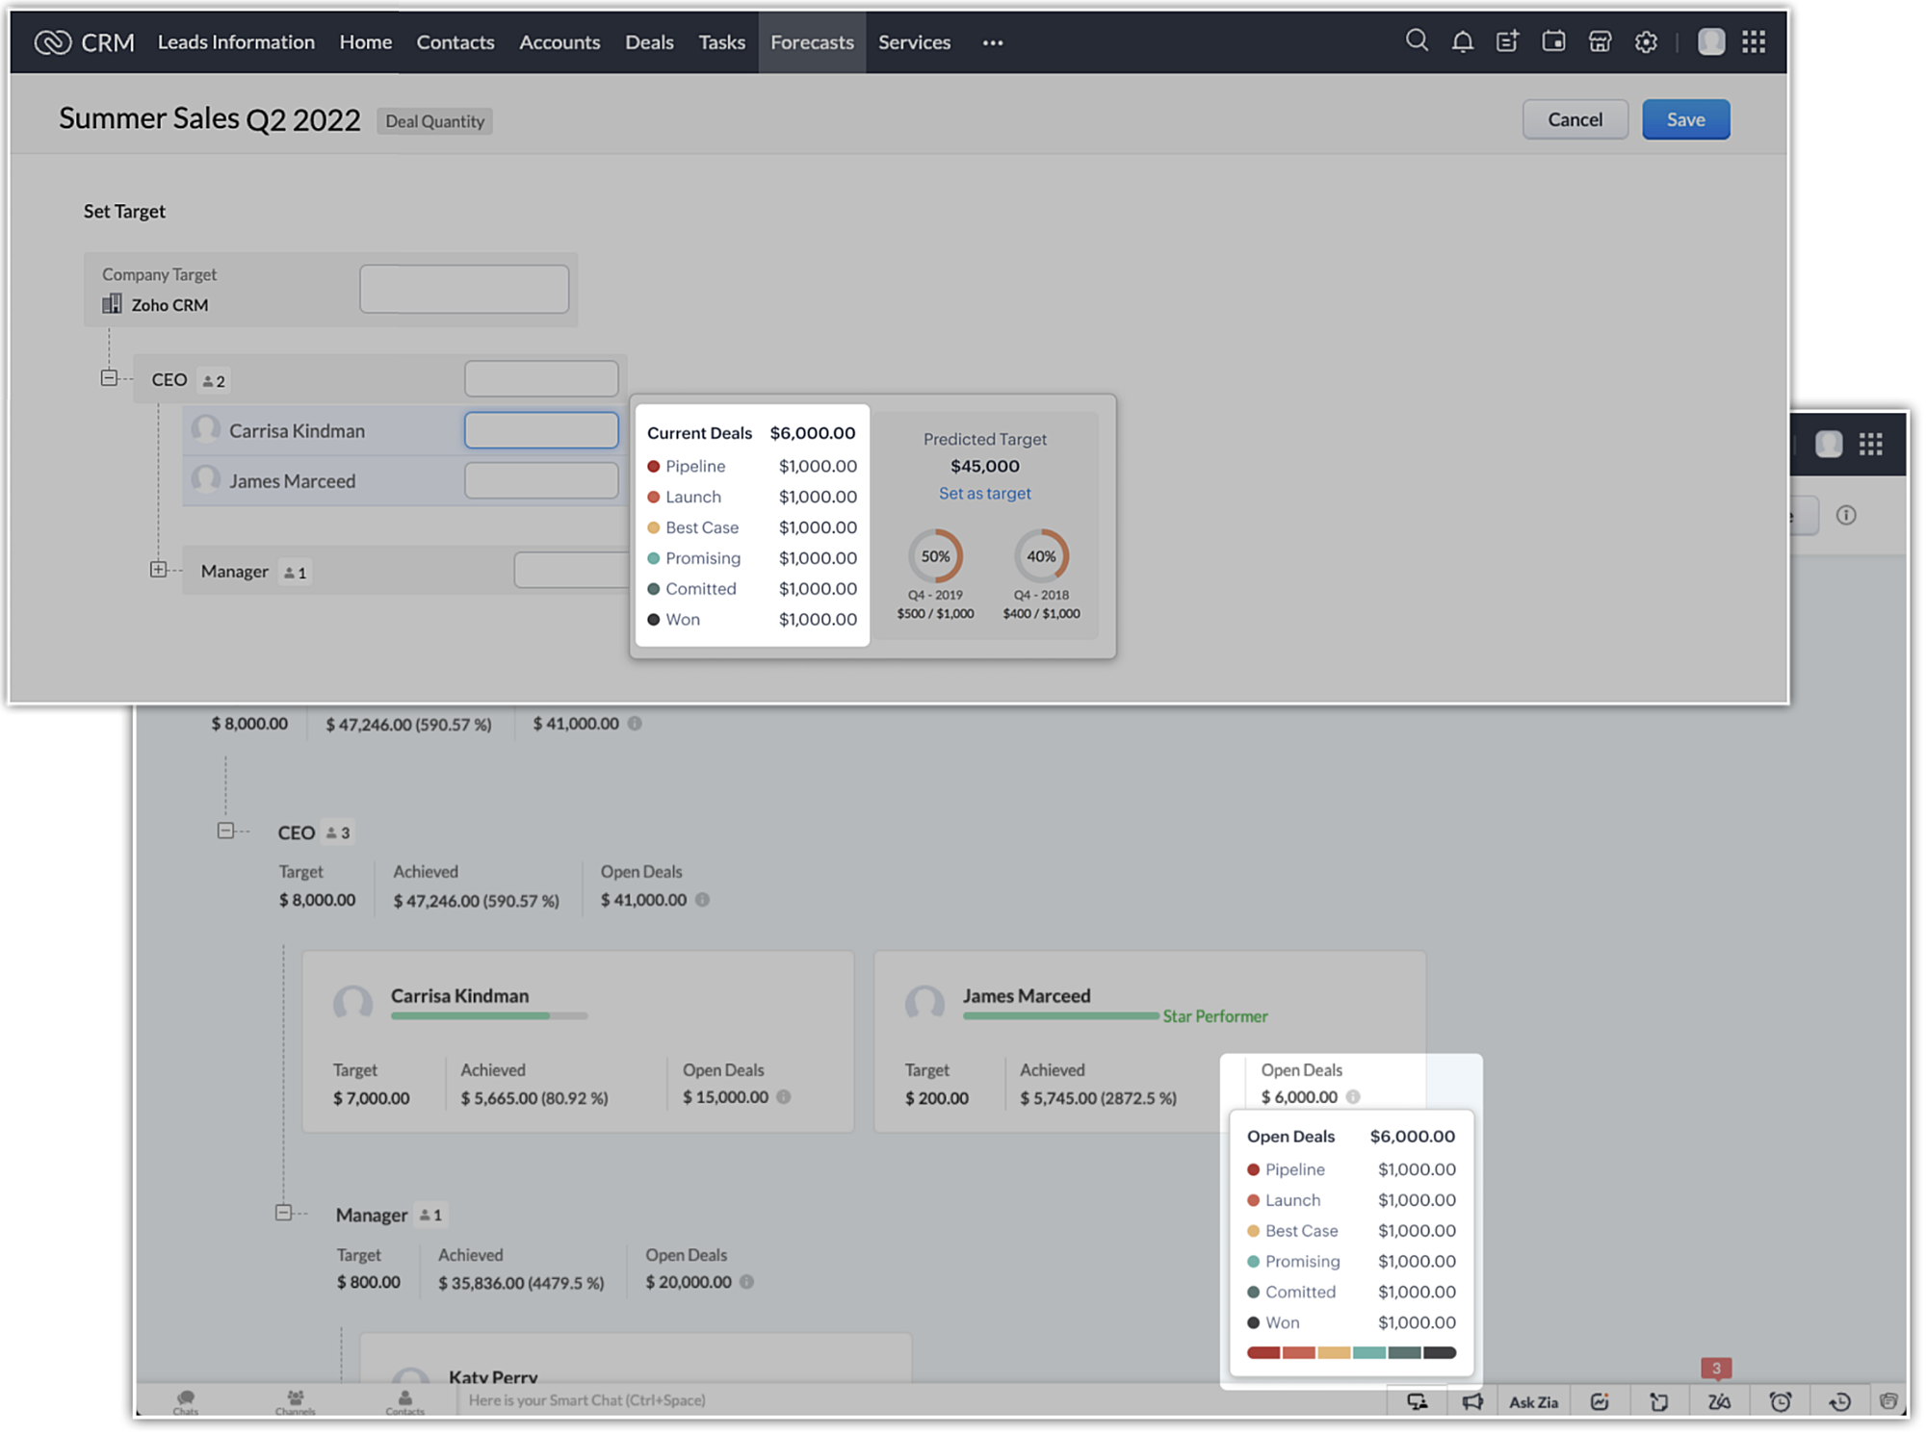Click the Save button
Viewport: 1926px width, 1435px height.
1685,119
